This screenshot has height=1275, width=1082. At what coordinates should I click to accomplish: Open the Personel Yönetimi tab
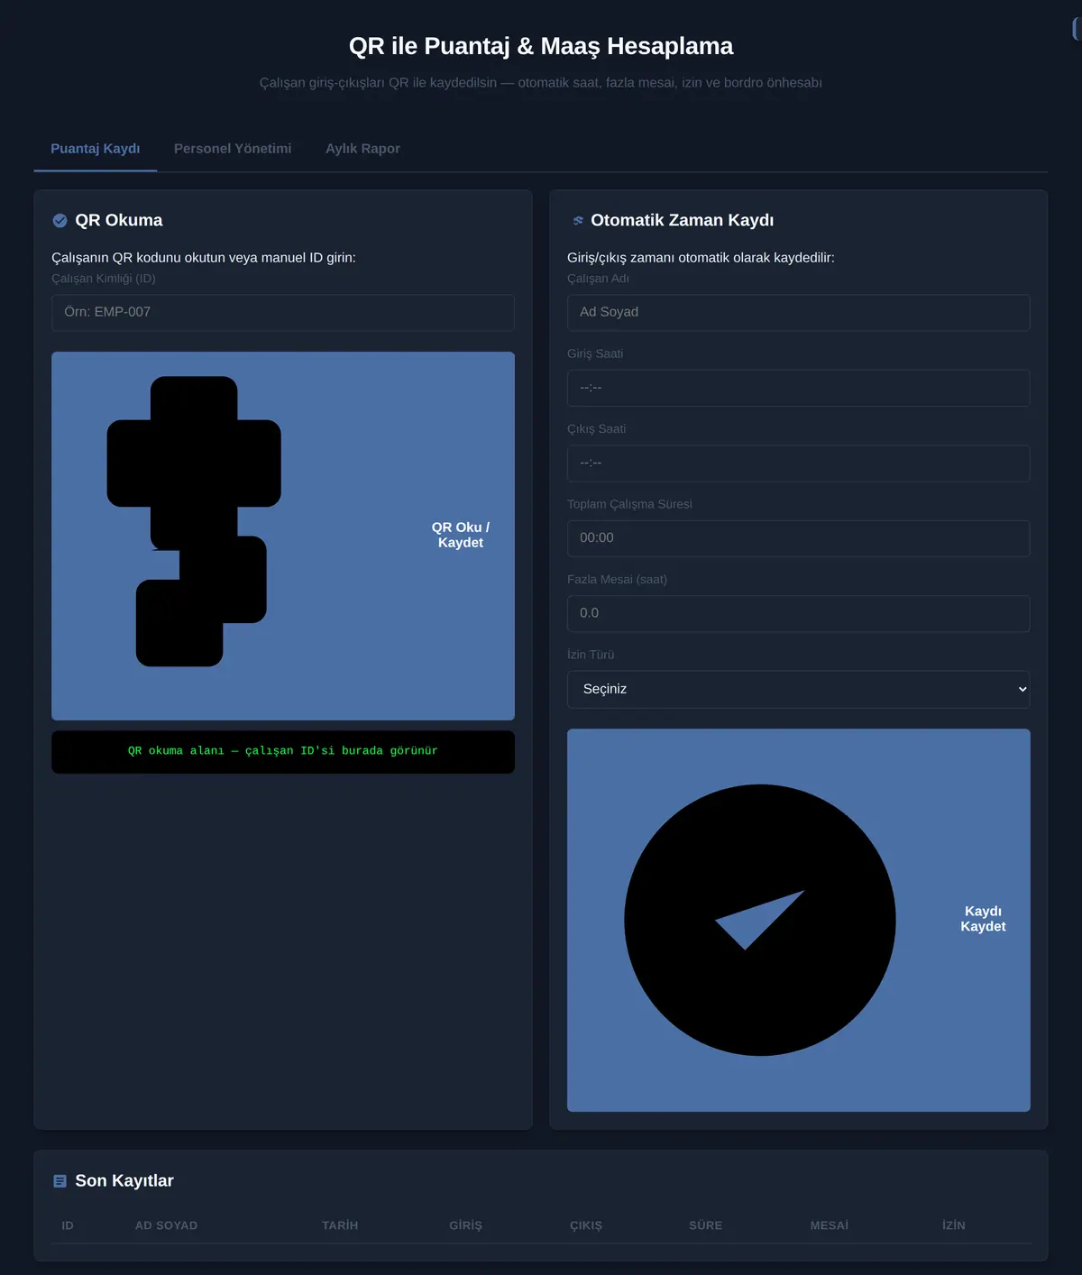coord(233,149)
